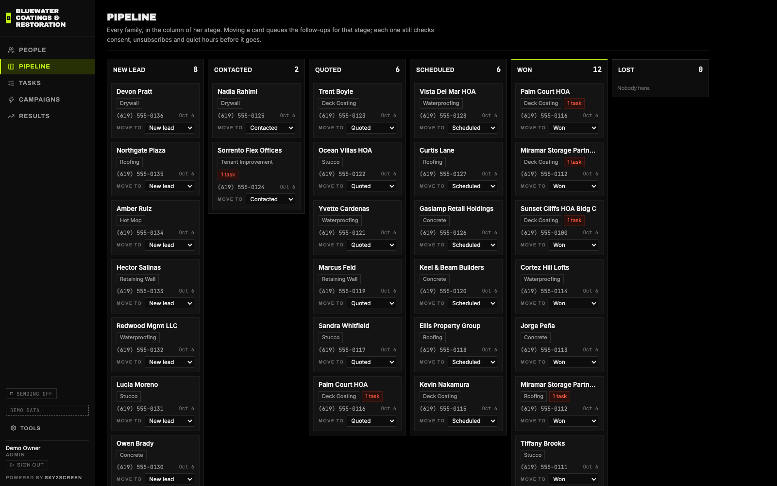
Task: Open the Results section
Action: click(47, 116)
